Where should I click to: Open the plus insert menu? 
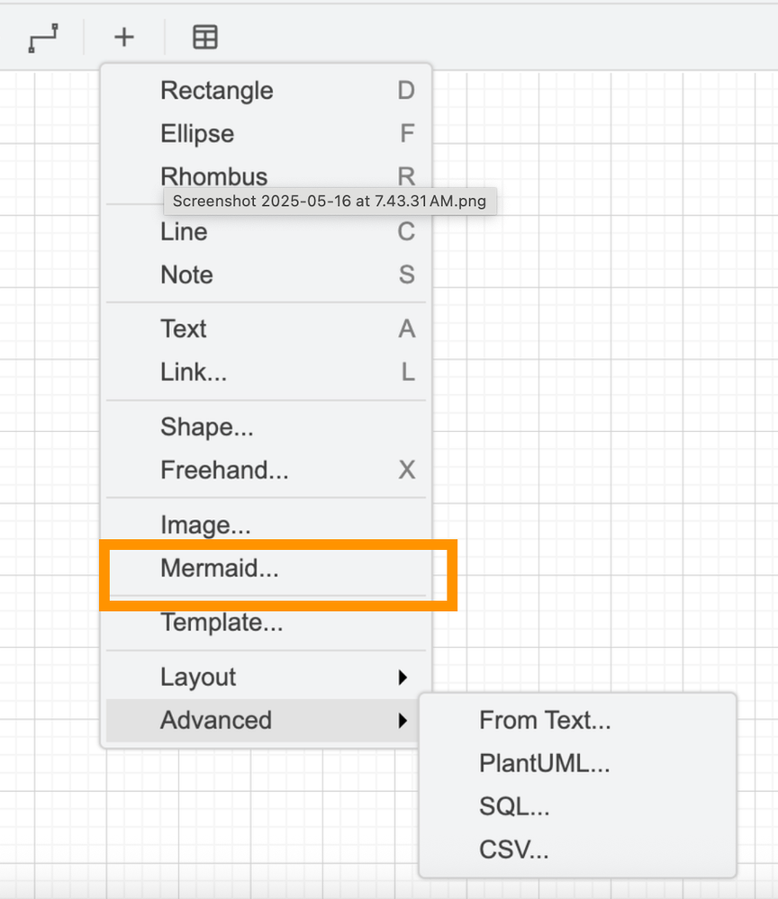[124, 38]
